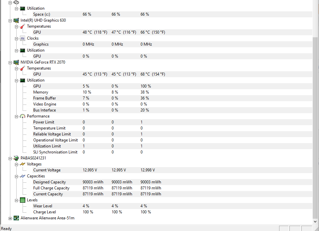The width and height of the screenshot is (319, 231).
Task: Collapse the Performance section
Action: [17, 116]
